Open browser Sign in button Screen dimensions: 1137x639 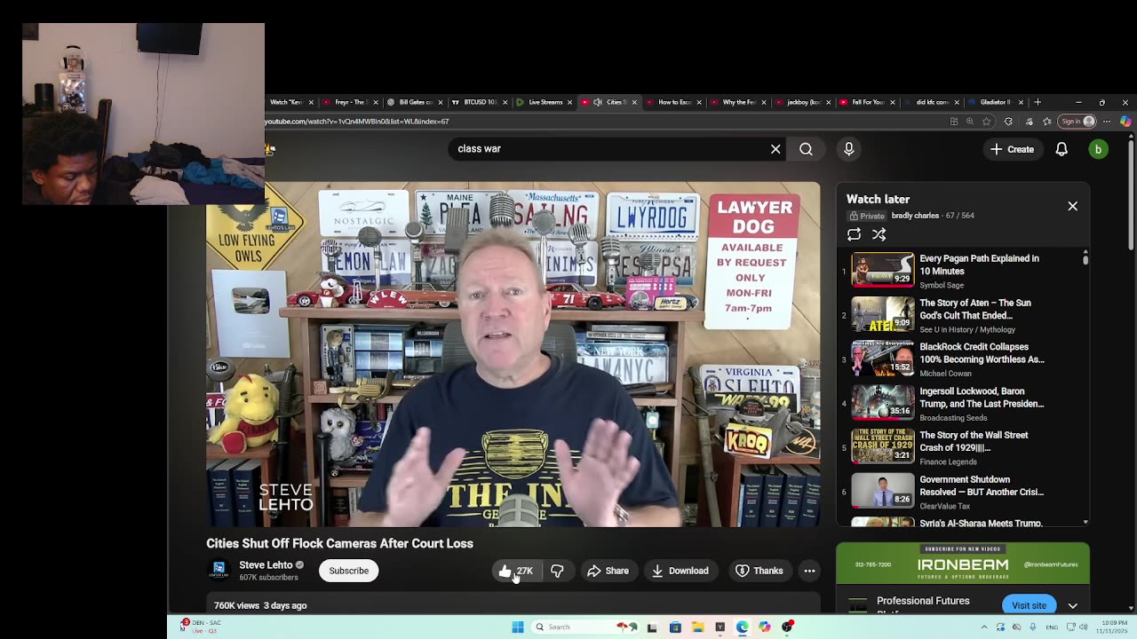(1077, 122)
